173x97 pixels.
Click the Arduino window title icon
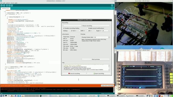[1, 1]
